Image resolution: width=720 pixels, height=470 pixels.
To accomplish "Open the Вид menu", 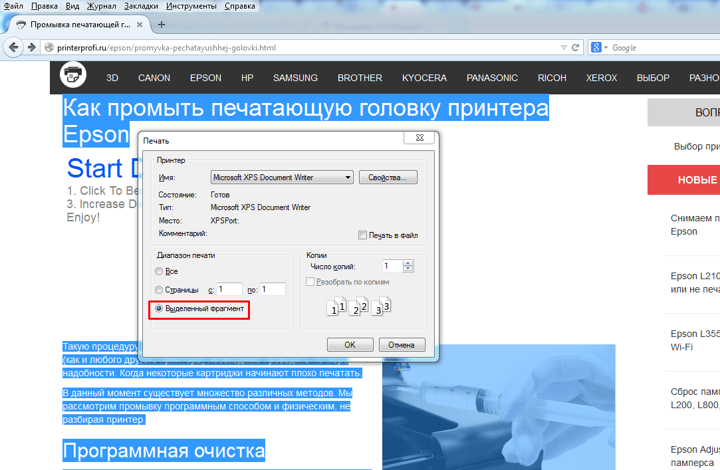I will point(72,6).
